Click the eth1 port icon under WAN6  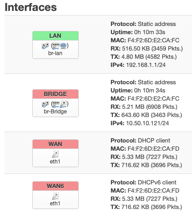coord(55,196)
